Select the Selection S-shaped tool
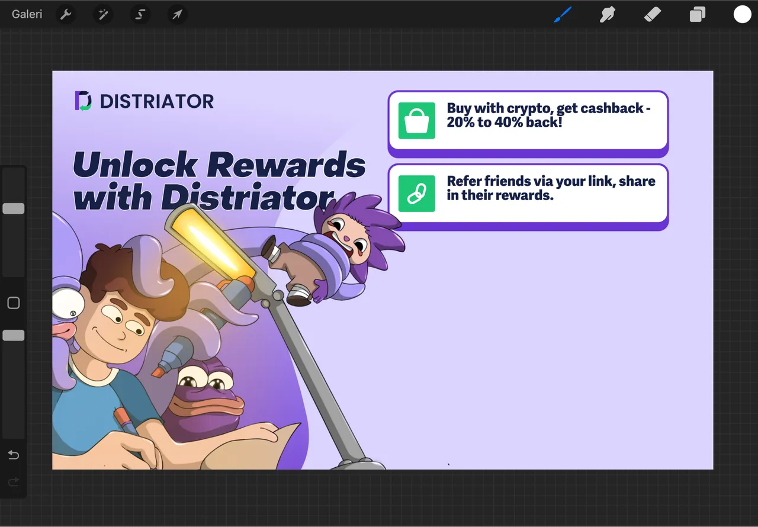The image size is (758, 527). pos(140,14)
